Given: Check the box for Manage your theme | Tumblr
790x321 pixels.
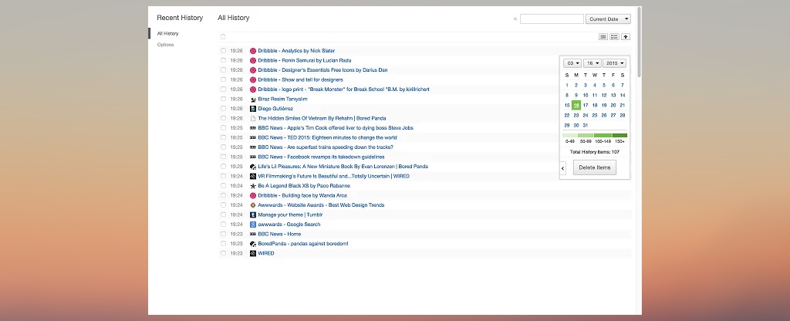Looking at the screenshot, I should click(223, 215).
